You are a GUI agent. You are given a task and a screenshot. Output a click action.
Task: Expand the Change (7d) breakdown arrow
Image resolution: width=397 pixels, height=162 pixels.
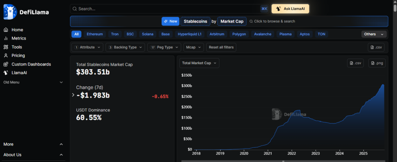click(73, 95)
